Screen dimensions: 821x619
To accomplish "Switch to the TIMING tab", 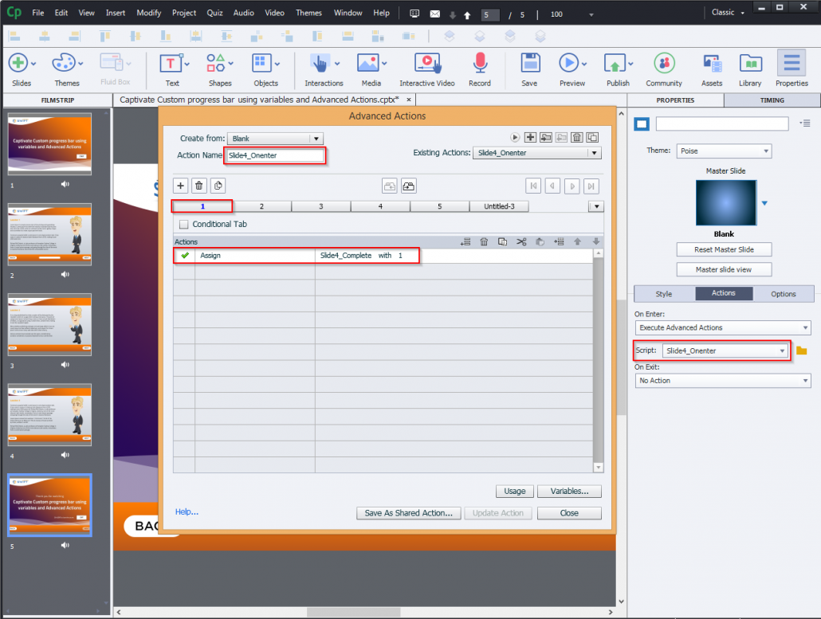I will [x=772, y=100].
